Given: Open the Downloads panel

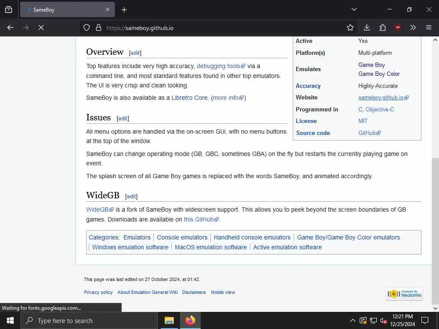Looking at the screenshot, I should (x=367, y=27).
